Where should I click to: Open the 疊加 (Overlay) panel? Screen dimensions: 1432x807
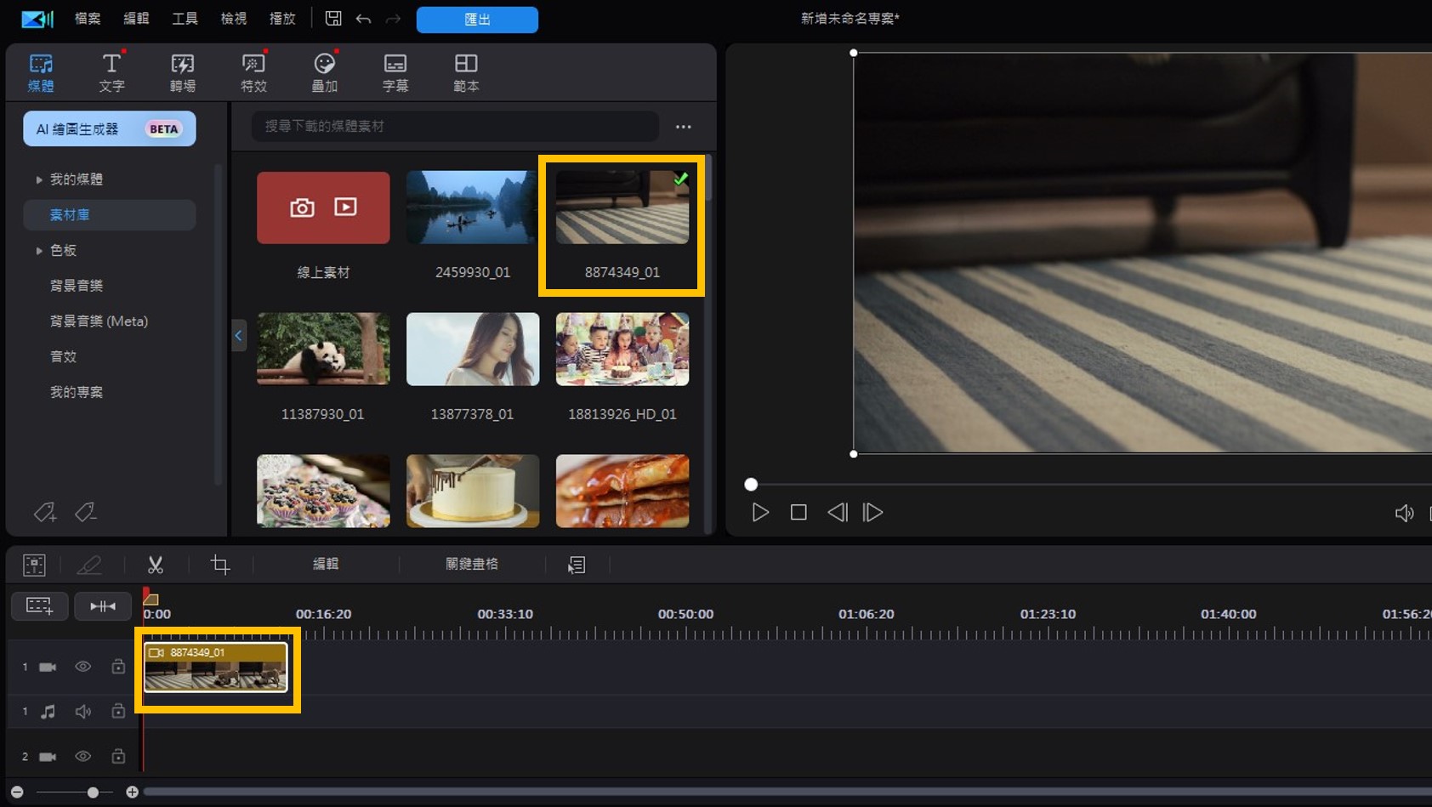[324, 71]
